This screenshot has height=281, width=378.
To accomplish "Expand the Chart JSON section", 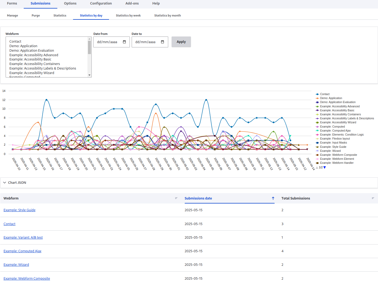I will tap(189, 183).
